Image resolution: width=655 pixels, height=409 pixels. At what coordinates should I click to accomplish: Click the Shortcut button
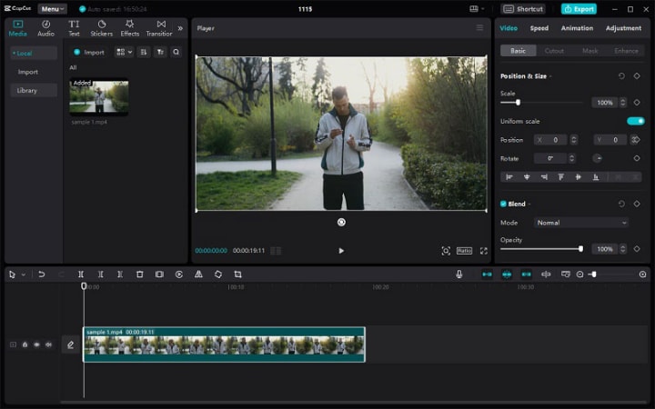[x=524, y=9]
